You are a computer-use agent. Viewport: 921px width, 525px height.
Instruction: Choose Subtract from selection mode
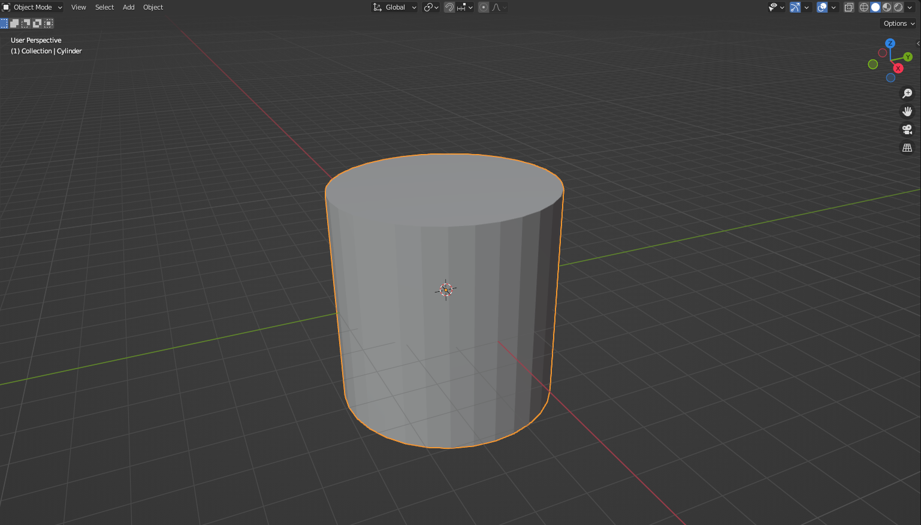[26, 23]
